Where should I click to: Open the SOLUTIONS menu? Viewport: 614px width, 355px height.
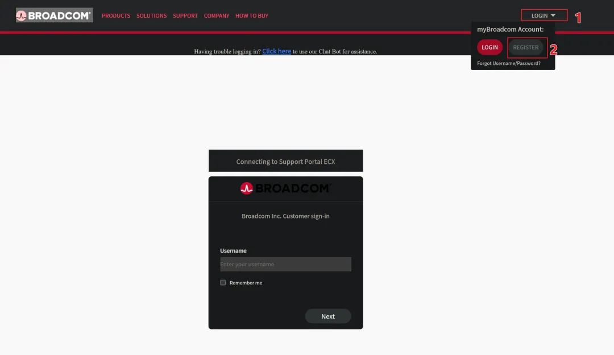[152, 16]
